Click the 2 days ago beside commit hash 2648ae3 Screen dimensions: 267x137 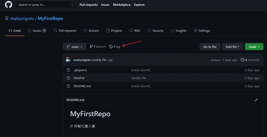pos(230,60)
